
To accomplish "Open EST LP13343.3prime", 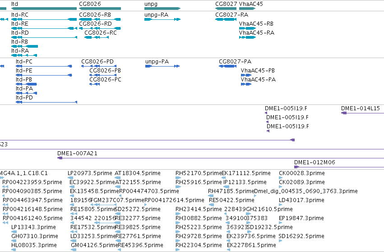I will tap(33, 228).
